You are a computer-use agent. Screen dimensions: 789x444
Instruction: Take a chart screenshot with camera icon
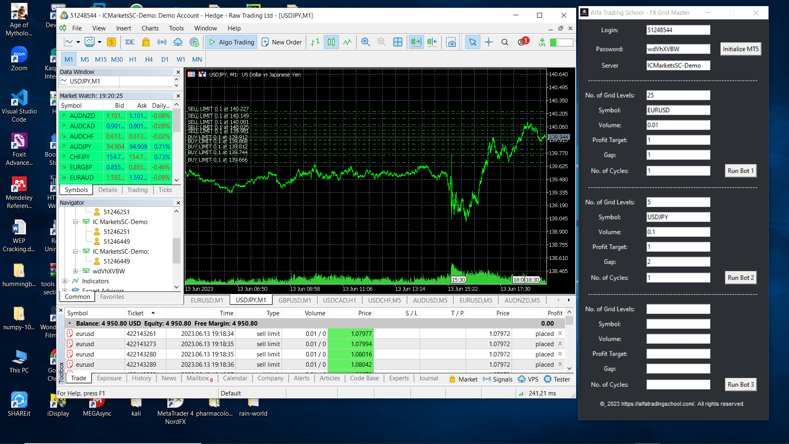tap(451, 42)
